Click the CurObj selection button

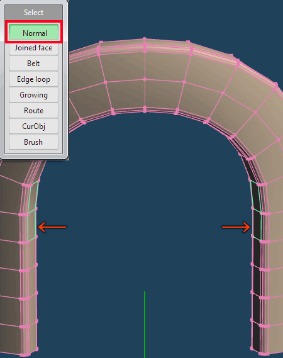pos(33,126)
